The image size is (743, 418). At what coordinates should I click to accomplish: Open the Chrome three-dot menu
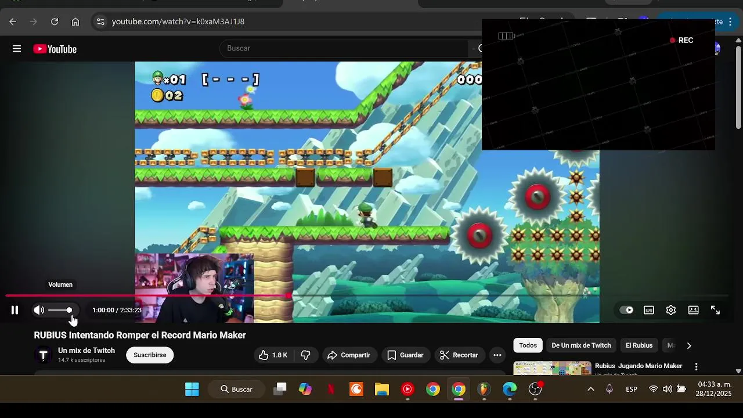click(730, 21)
